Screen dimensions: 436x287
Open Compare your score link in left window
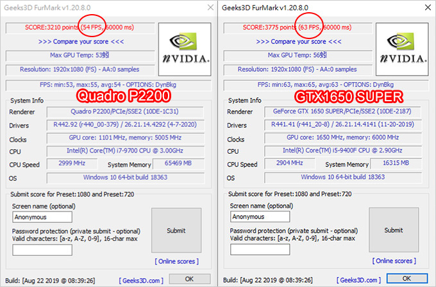(x=81, y=42)
